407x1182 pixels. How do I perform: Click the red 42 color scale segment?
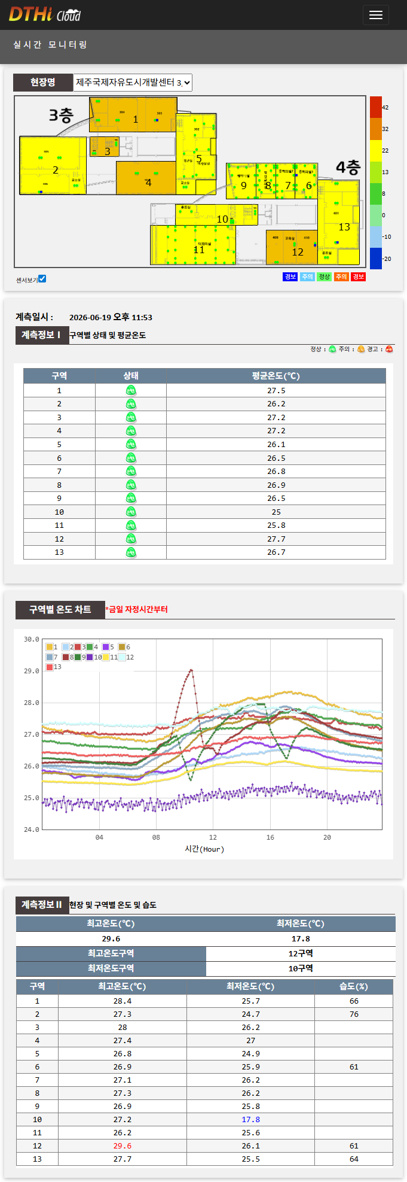pos(375,107)
